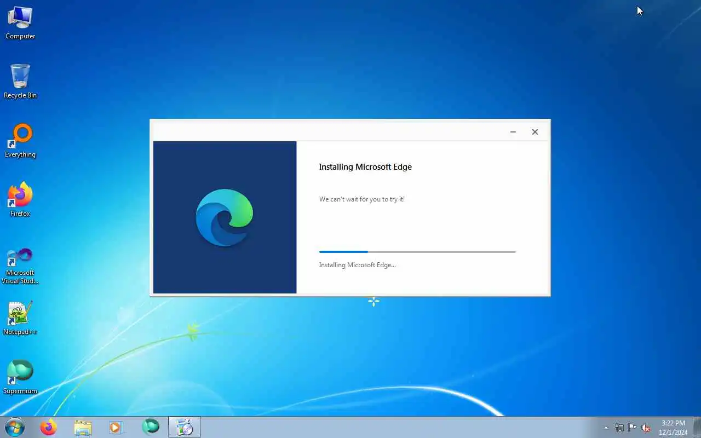701x438 pixels.
Task: Click the muted volume tray icon
Action: (646, 428)
